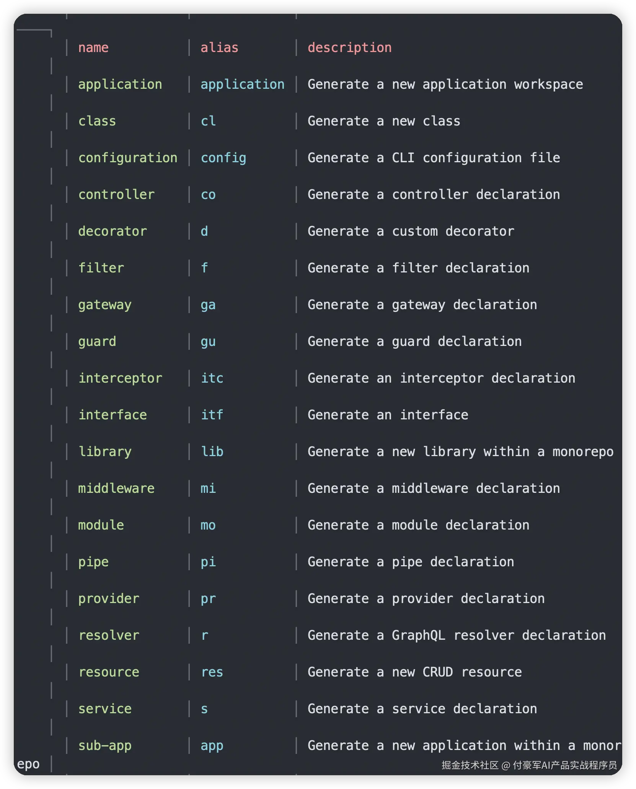Click the 'mo' alias for module
Screen dimensions: 636x789
tap(208, 525)
